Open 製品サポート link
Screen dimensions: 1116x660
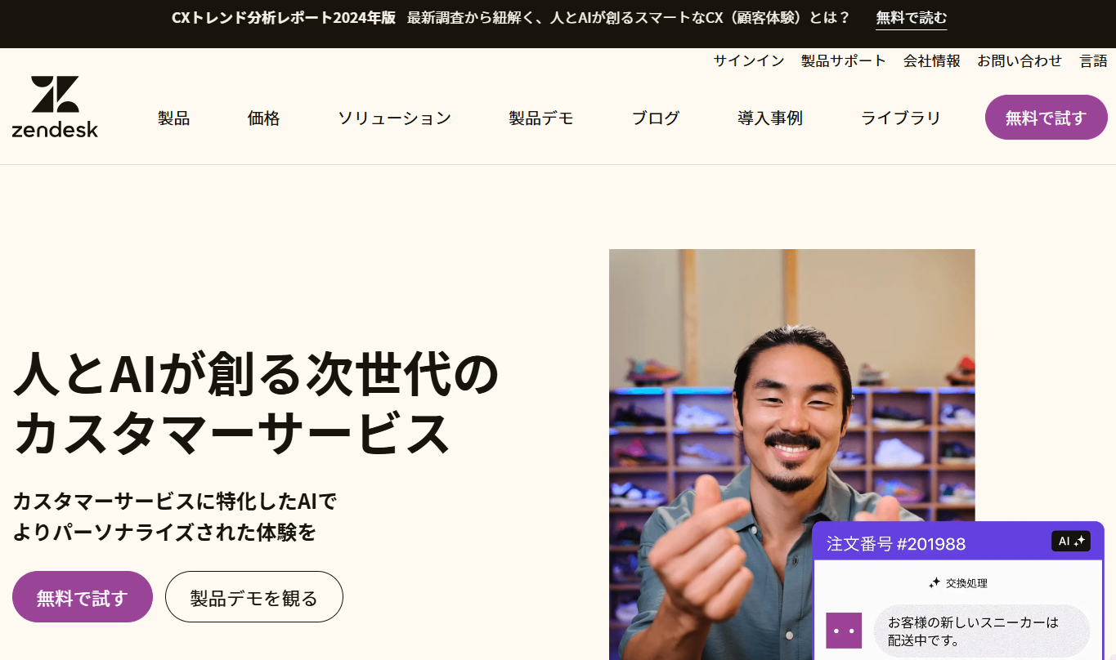pos(844,60)
